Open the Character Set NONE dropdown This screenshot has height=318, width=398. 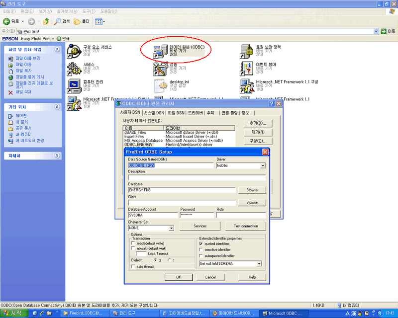coord(171,228)
